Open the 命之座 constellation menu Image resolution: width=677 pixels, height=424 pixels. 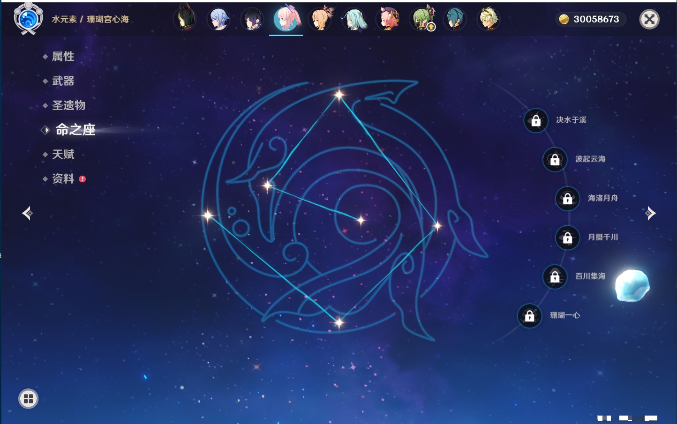point(75,130)
